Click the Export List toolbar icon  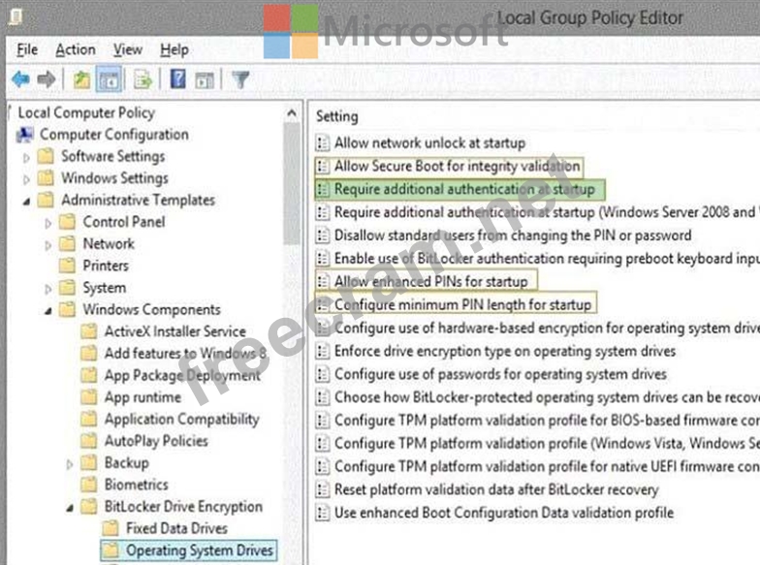[143, 79]
